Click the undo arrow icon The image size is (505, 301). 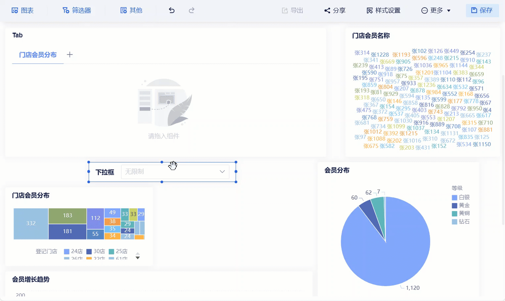pyautogui.click(x=171, y=10)
